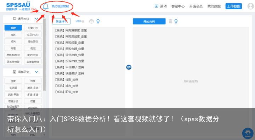
Task: Select variable 性别_定类
Action: [66, 80]
